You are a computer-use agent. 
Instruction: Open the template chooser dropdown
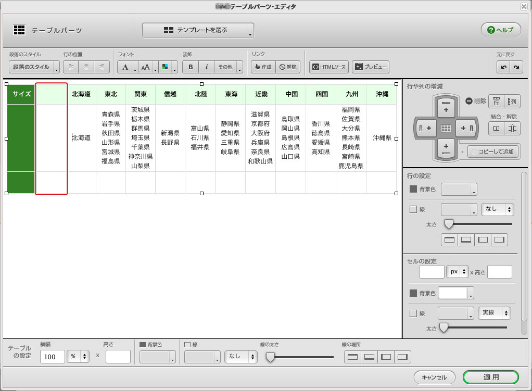tap(198, 31)
